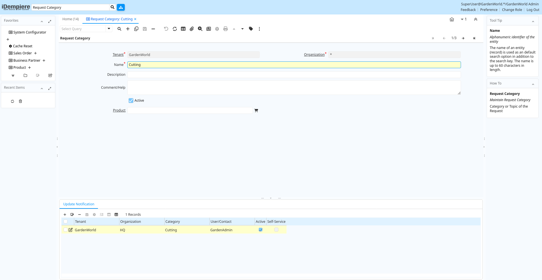
Task: Open the menu tree icon beside search
Action: [121, 7]
